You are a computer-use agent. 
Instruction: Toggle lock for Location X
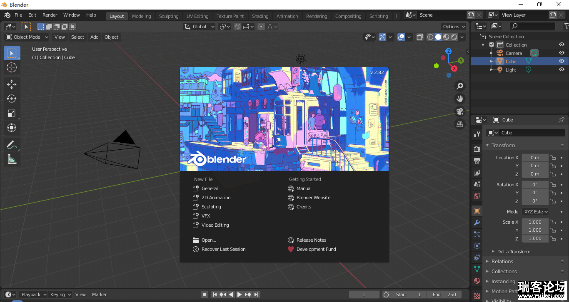click(x=553, y=158)
